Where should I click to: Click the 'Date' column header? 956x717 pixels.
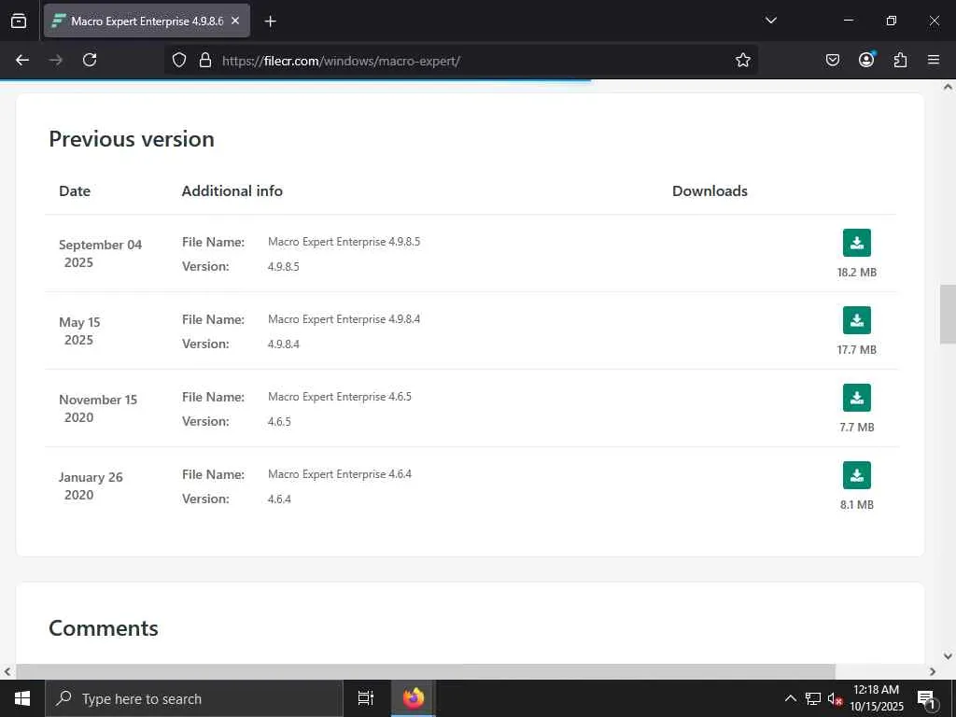[75, 190]
